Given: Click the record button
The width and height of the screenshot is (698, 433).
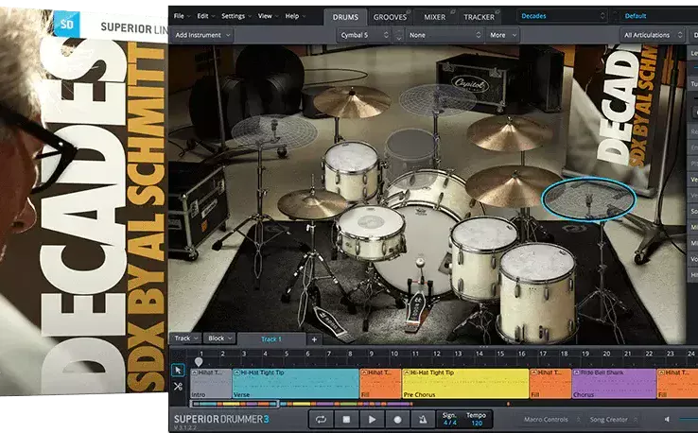Looking at the screenshot, I should 397,419.
